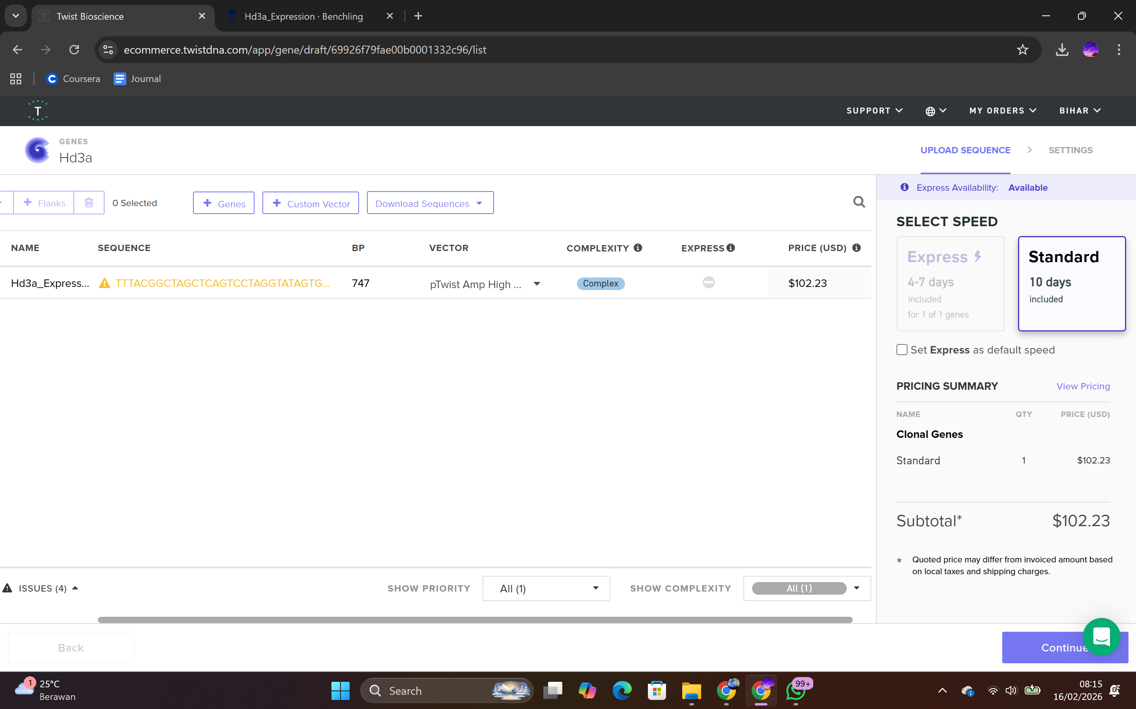
Task: Click the trash delete icon in toolbar
Action: (89, 203)
